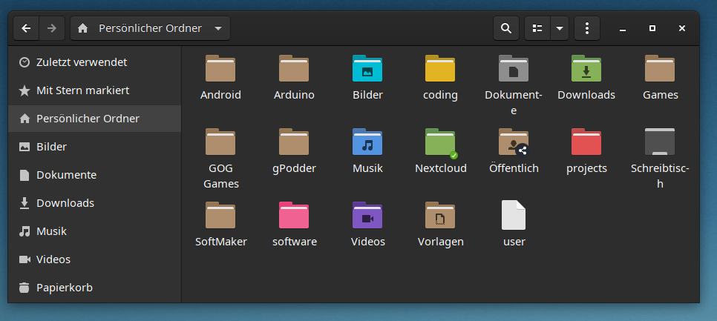The width and height of the screenshot is (717, 321).
Task: Go back with the left arrow button
Action: point(26,28)
